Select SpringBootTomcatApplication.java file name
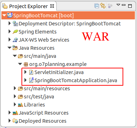Image resolution: width=137 pixels, height=128 pixels. pos(76,80)
